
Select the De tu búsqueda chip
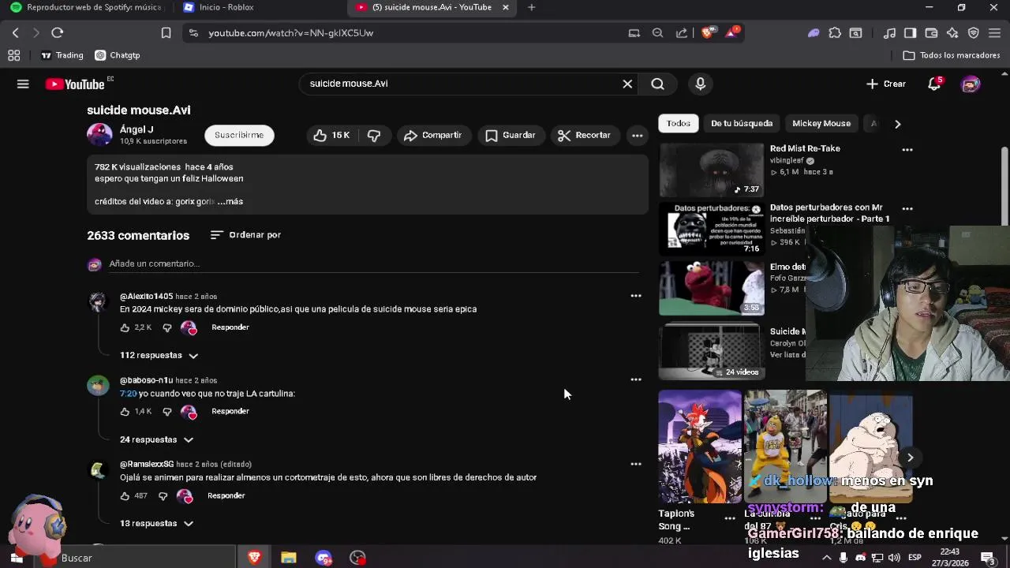742,123
